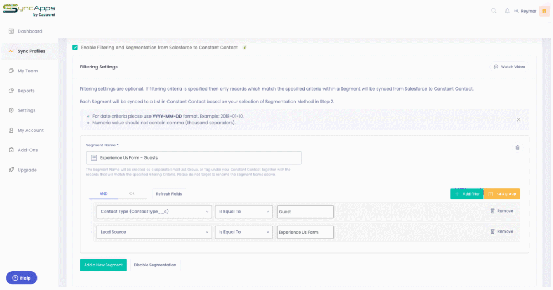Select the AND condition tab

(x=103, y=194)
